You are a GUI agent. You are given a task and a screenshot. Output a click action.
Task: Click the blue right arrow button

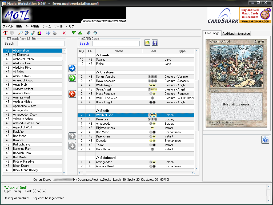point(72,68)
